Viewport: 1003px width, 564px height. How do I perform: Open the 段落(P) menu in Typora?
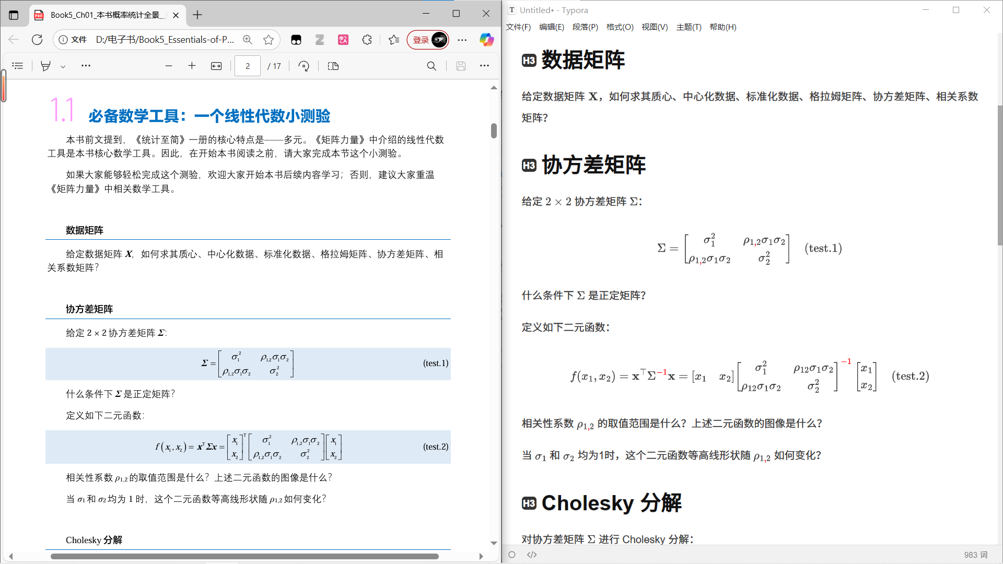[x=585, y=27]
